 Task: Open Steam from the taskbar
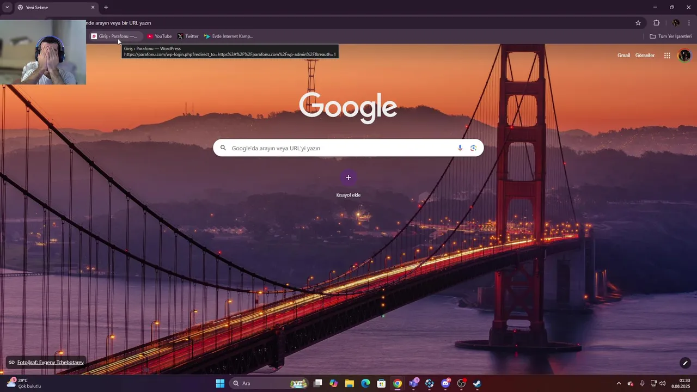click(477, 383)
